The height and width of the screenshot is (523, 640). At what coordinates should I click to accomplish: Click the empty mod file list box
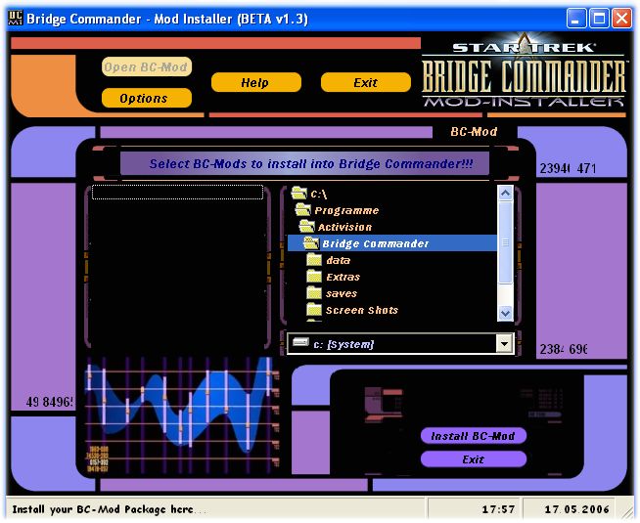click(177, 264)
